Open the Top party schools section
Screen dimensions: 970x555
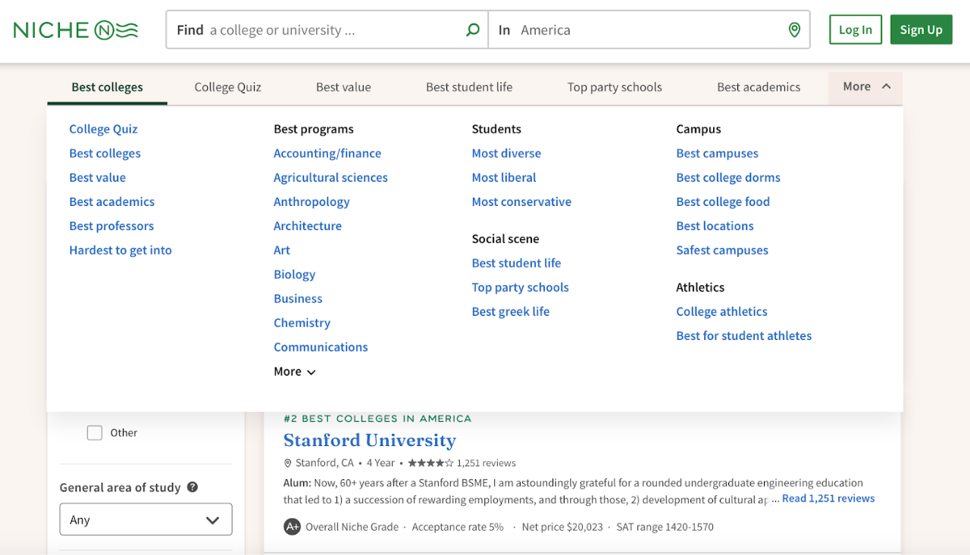pyautogui.click(x=614, y=86)
